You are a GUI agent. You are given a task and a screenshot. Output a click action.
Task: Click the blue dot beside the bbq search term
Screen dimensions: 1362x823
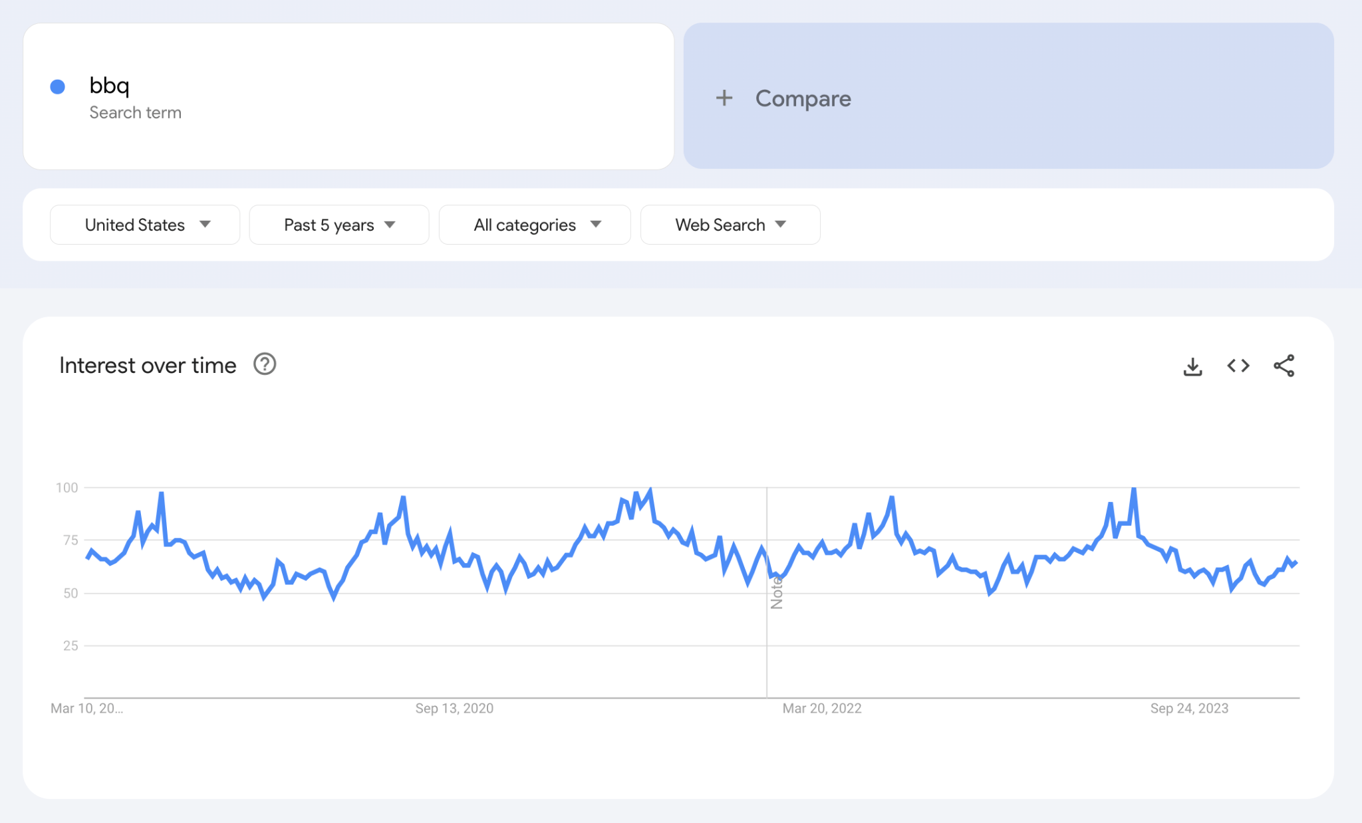pyautogui.click(x=59, y=86)
